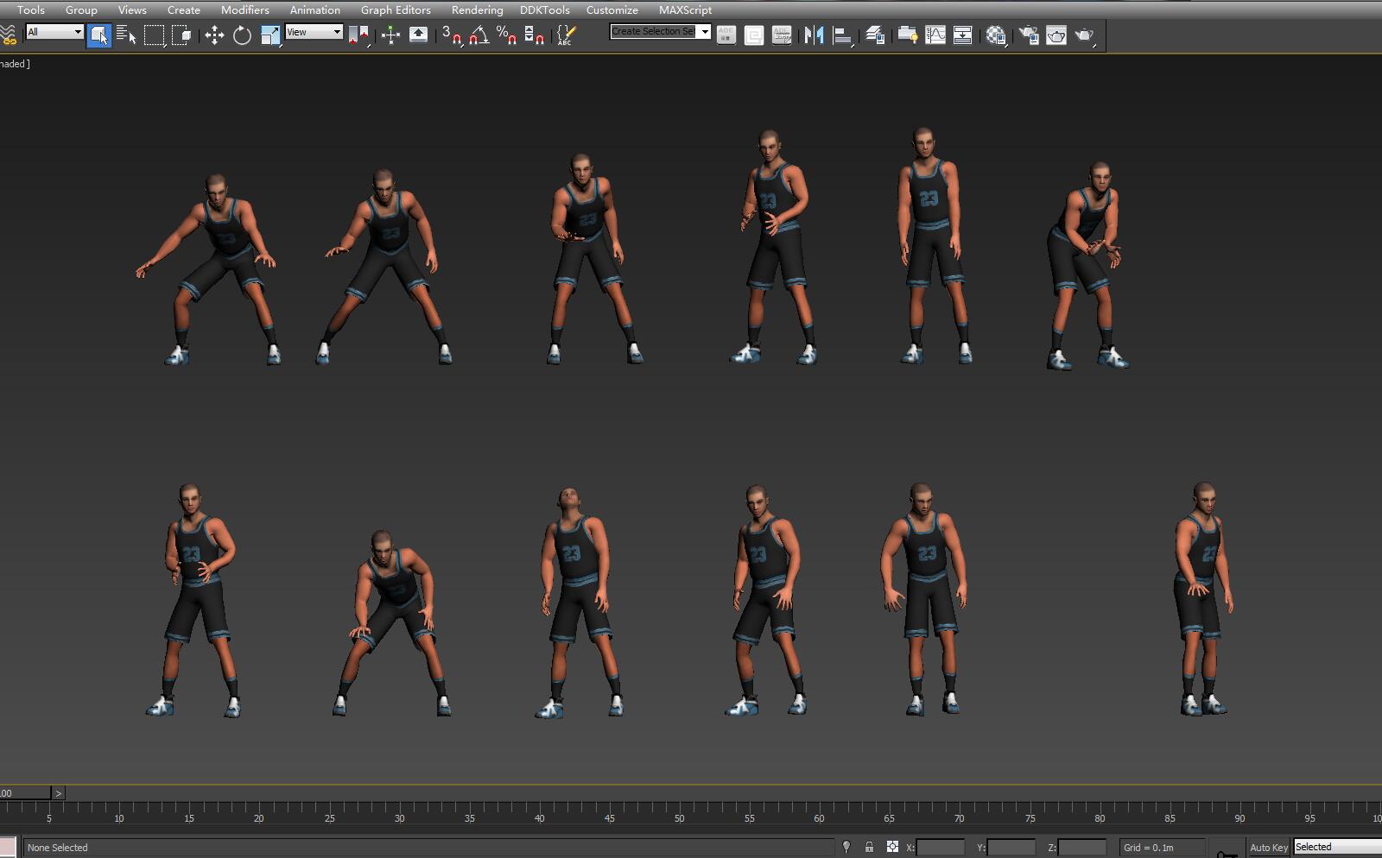Open the Modifiers menu
The image size is (1382, 858).
(244, 9)
